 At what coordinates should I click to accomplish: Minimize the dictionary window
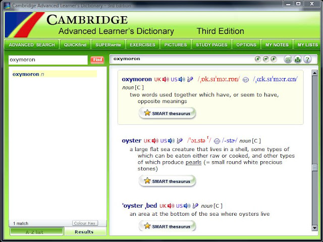[x=288, y=4]
